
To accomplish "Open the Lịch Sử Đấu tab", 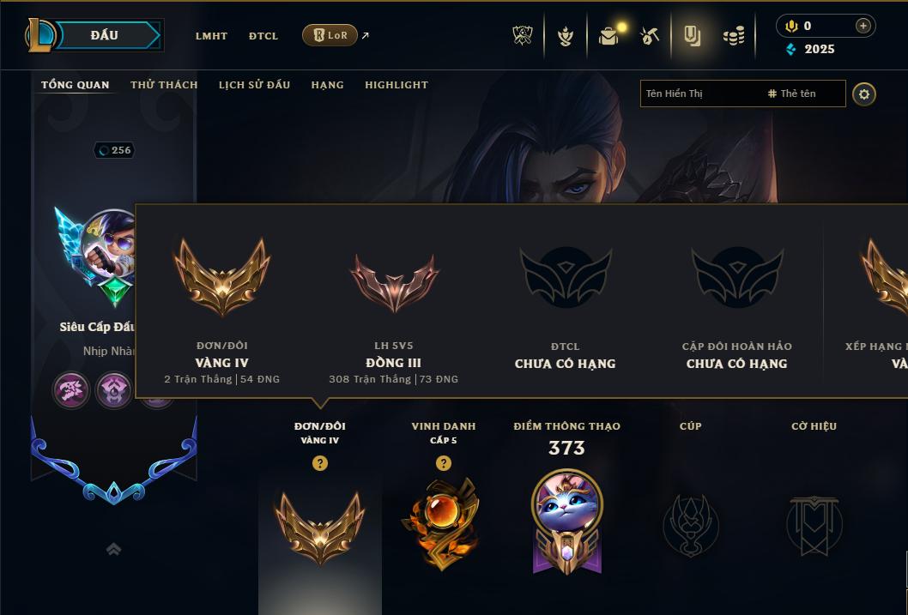I will click(x=254, y=85).
